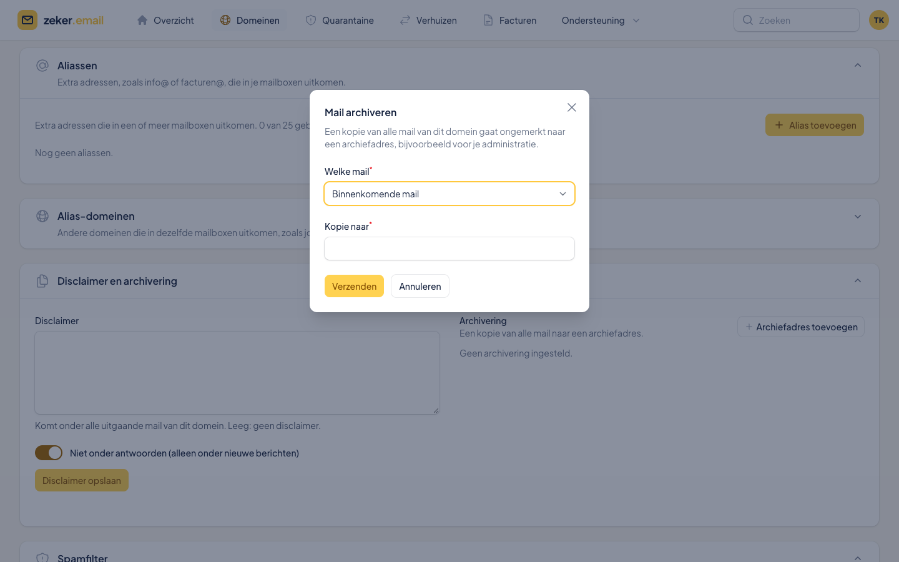The width and height of the screenshot is (899, 562).
Task: Open the Verhuizen page
Action: tap(428, 20)
